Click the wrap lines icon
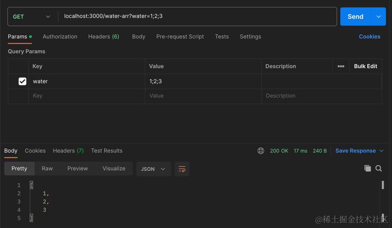Viewport: 392px width, 228px height. (182, 169)
